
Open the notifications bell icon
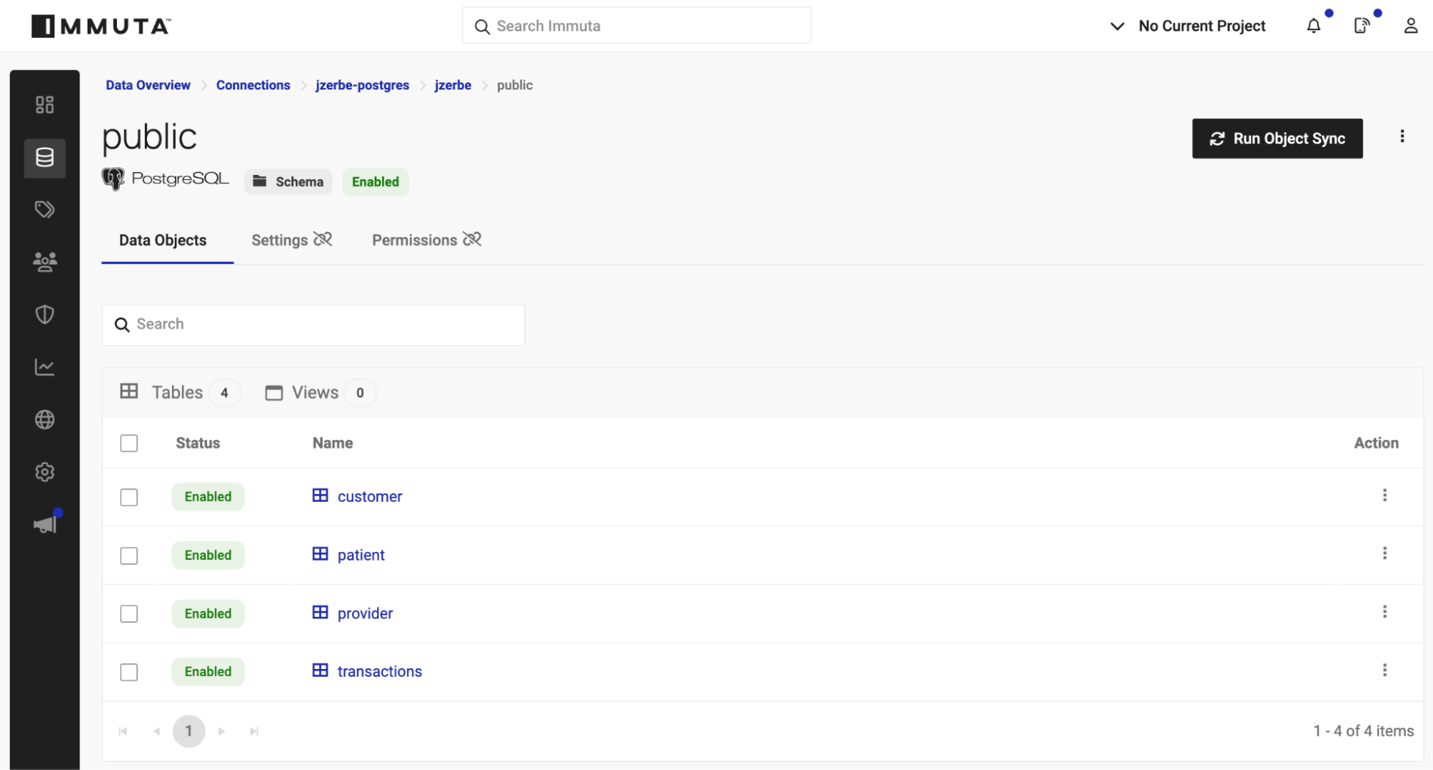[1313, 26]
